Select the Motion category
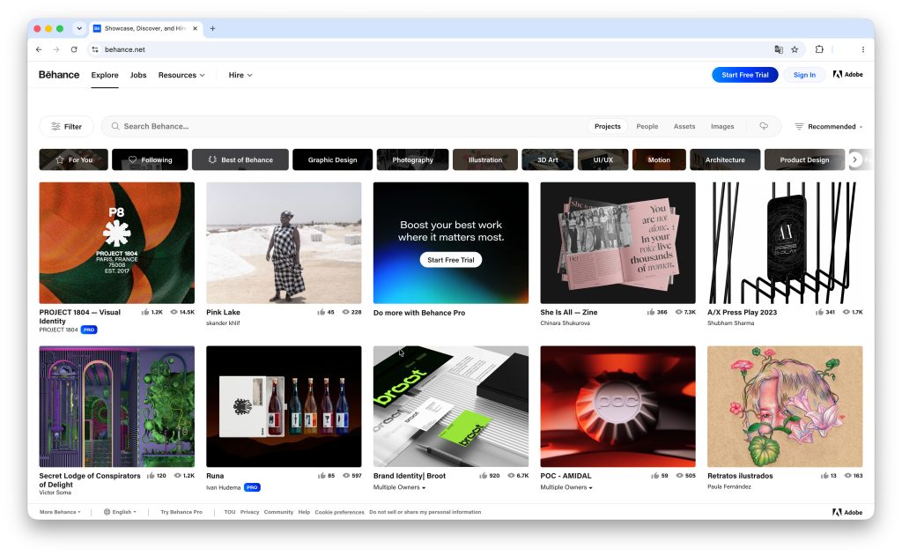902x556 pixels. [x=659, y=159]
